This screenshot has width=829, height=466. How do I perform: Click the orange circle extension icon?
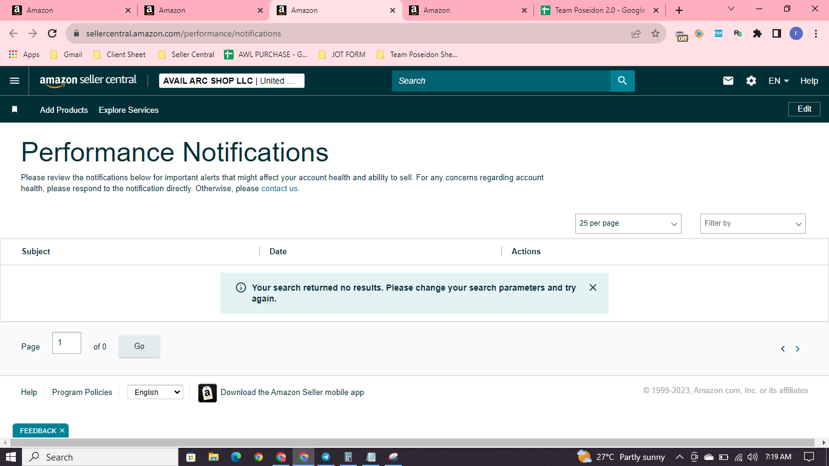tap(699, 33)
